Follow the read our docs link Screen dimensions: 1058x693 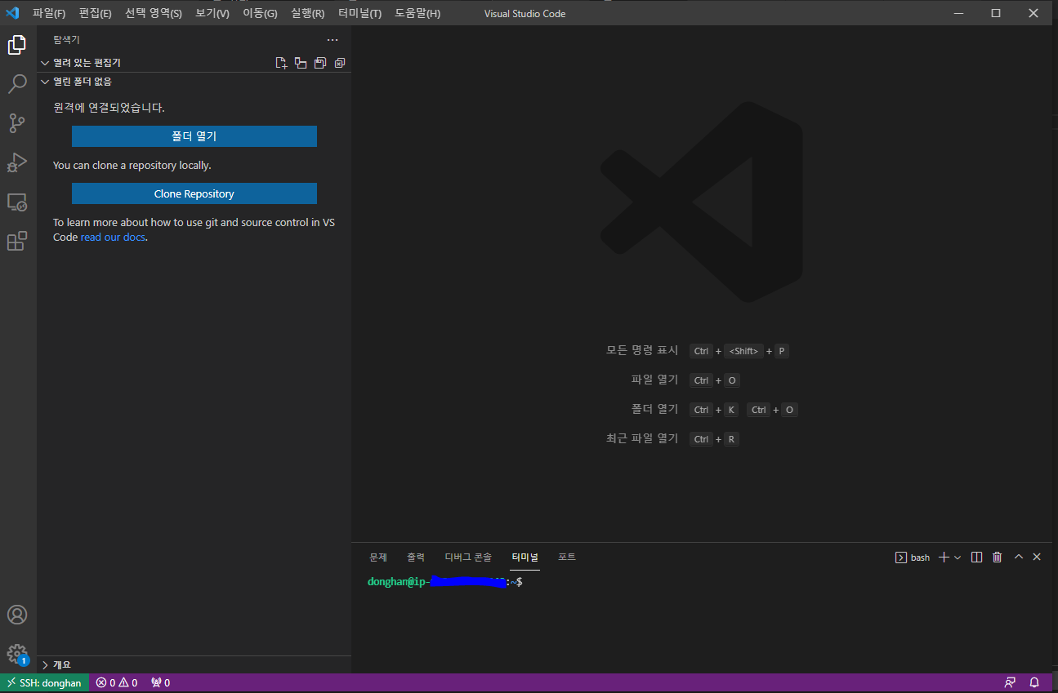114,238
